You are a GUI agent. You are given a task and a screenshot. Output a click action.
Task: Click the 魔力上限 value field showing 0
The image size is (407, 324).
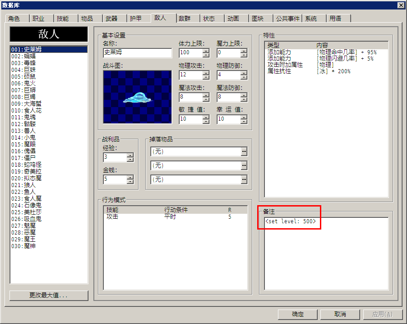229,53
